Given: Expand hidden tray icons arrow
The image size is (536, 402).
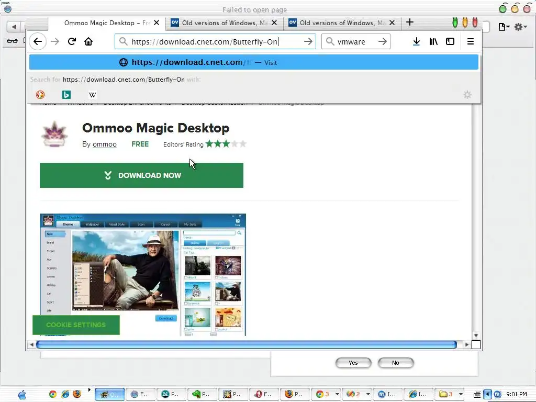Looking at the screenshot, I should 488,395.
